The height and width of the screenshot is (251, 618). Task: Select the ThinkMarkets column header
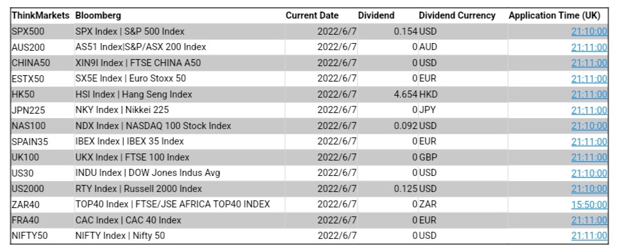[40, 16]
